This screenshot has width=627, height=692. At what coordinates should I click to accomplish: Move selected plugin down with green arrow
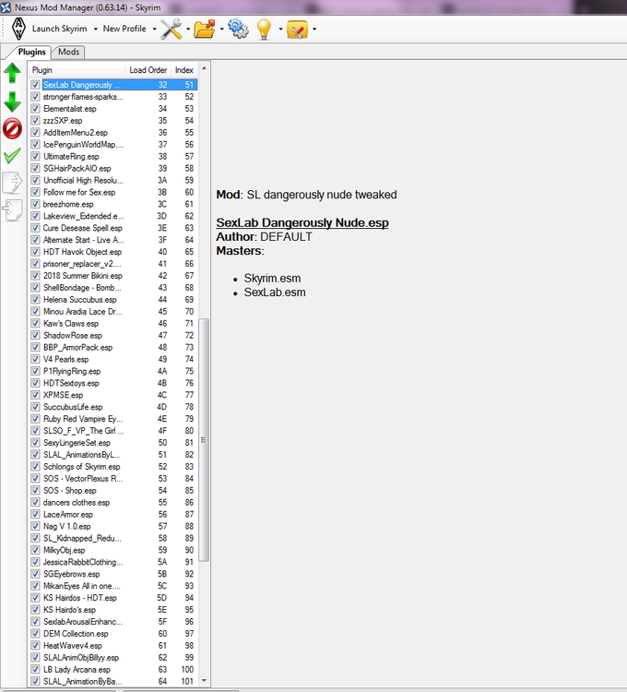click(x=12, y=101)
